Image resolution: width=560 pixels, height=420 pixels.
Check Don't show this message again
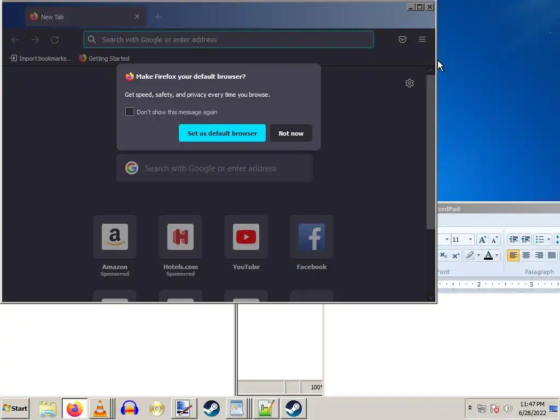[130, 112]
